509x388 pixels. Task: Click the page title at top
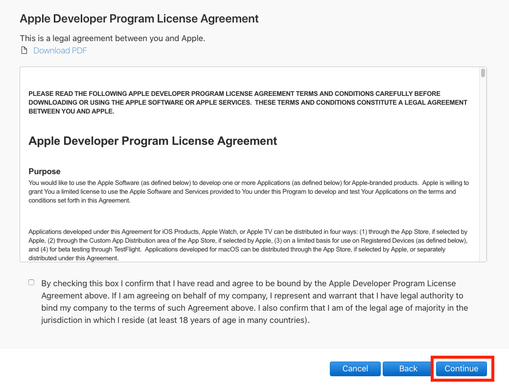click(x=139, y=19)
